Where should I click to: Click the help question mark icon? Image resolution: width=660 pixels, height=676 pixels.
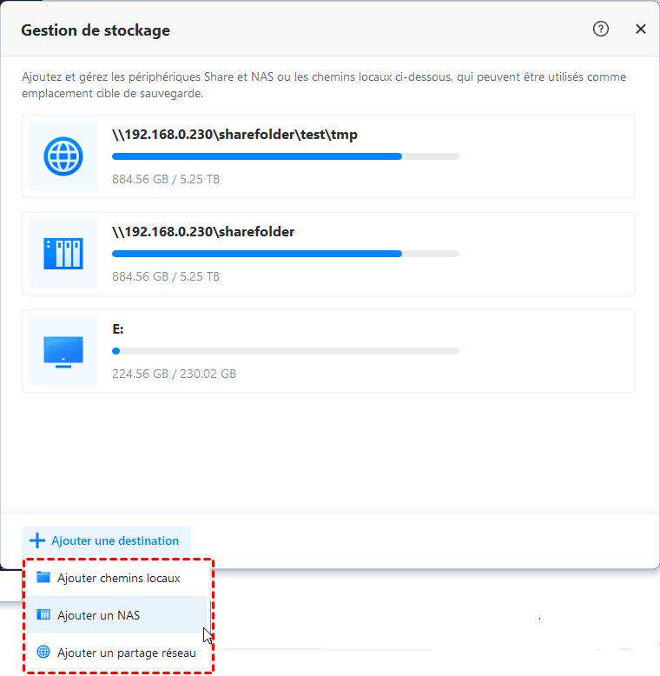601,30
